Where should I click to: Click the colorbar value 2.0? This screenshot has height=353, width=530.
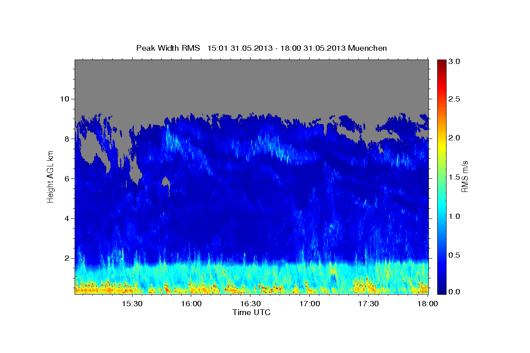[x=455, y=138]
